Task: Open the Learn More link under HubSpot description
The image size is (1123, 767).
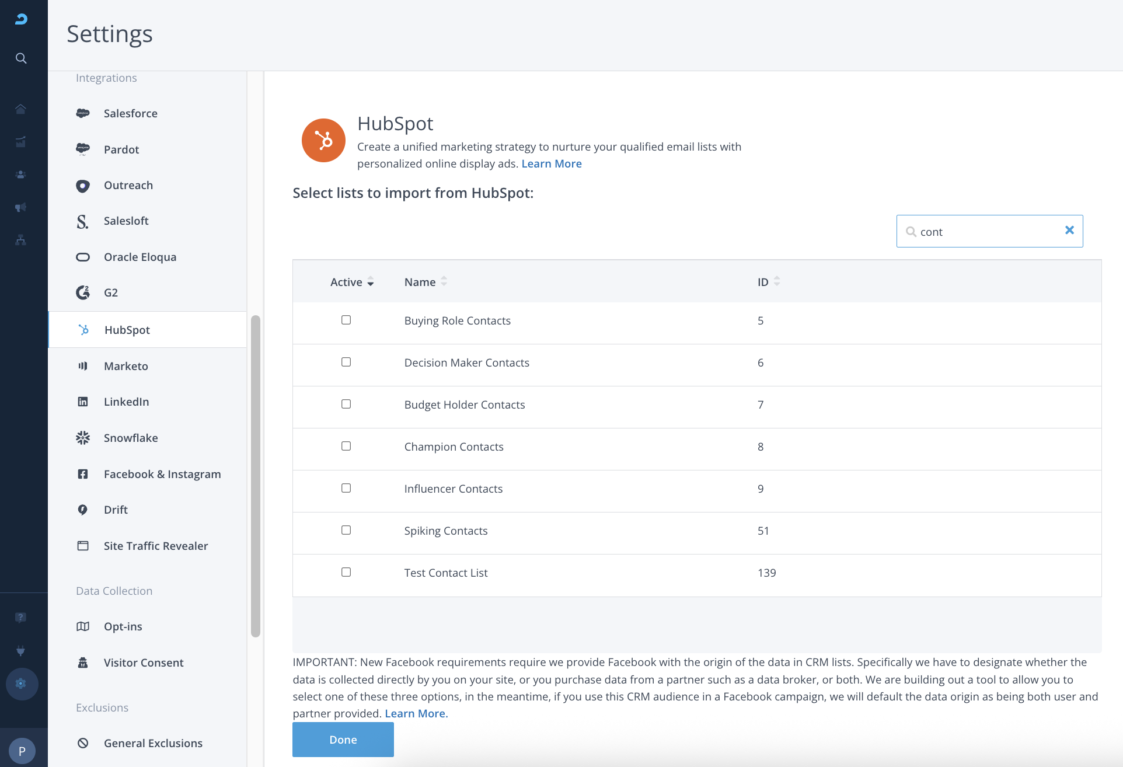Action: 551,163
